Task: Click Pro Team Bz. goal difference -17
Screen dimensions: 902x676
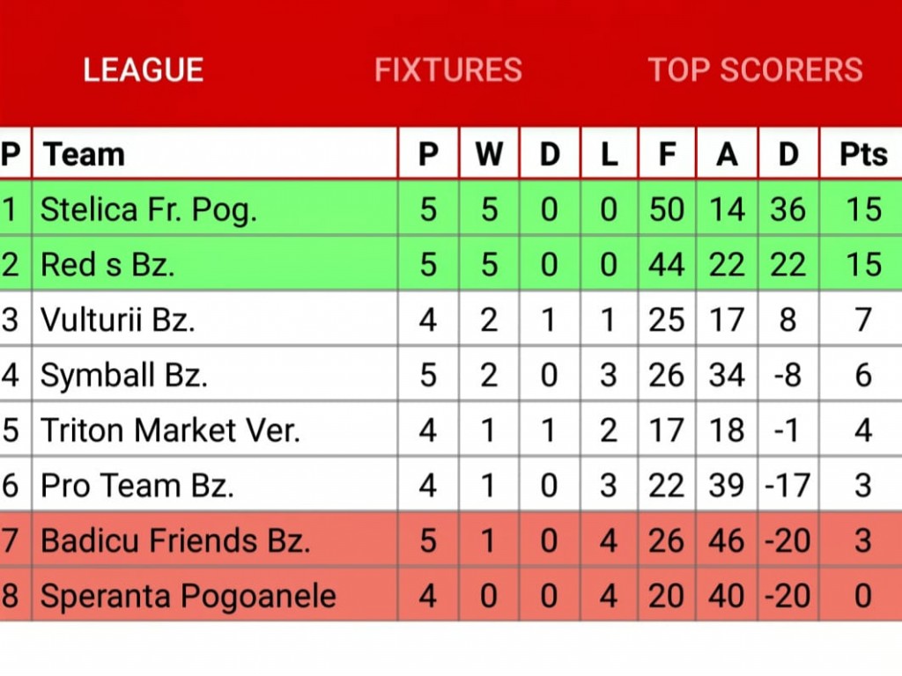Action: 787,485
